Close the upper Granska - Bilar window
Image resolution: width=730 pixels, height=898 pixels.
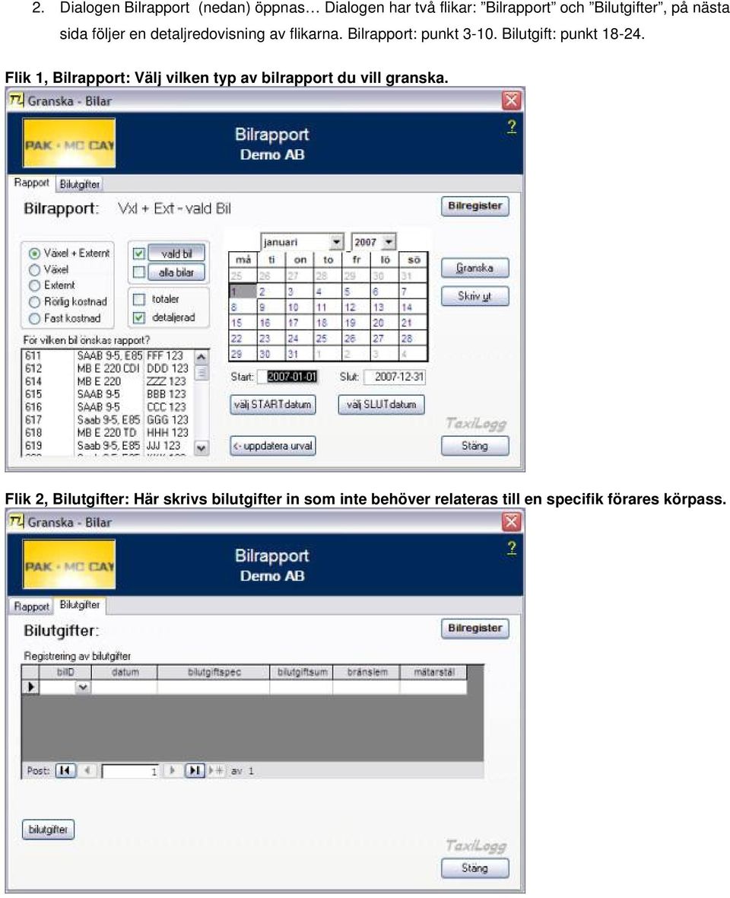(x=511, y=100)
